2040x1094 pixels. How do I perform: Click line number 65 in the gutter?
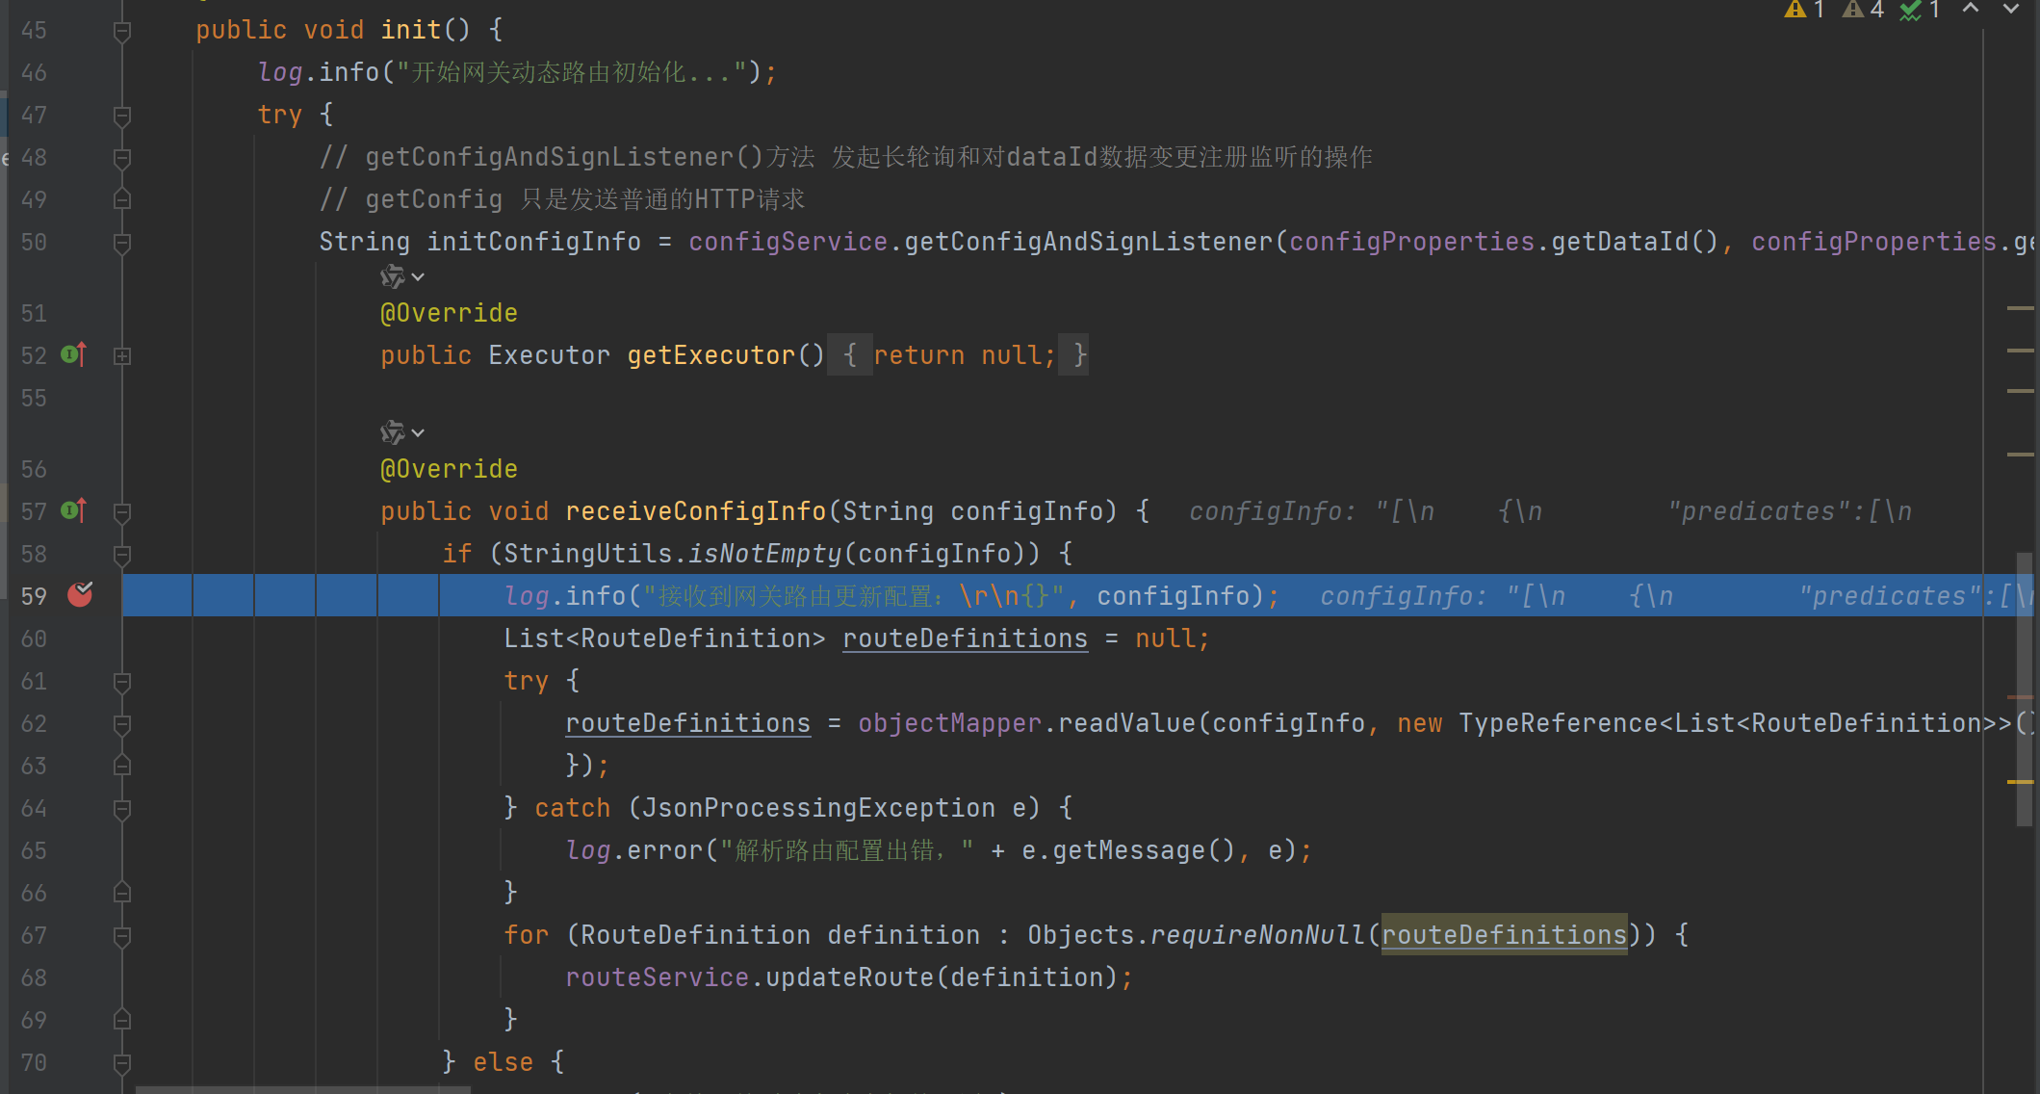[34, 850]
